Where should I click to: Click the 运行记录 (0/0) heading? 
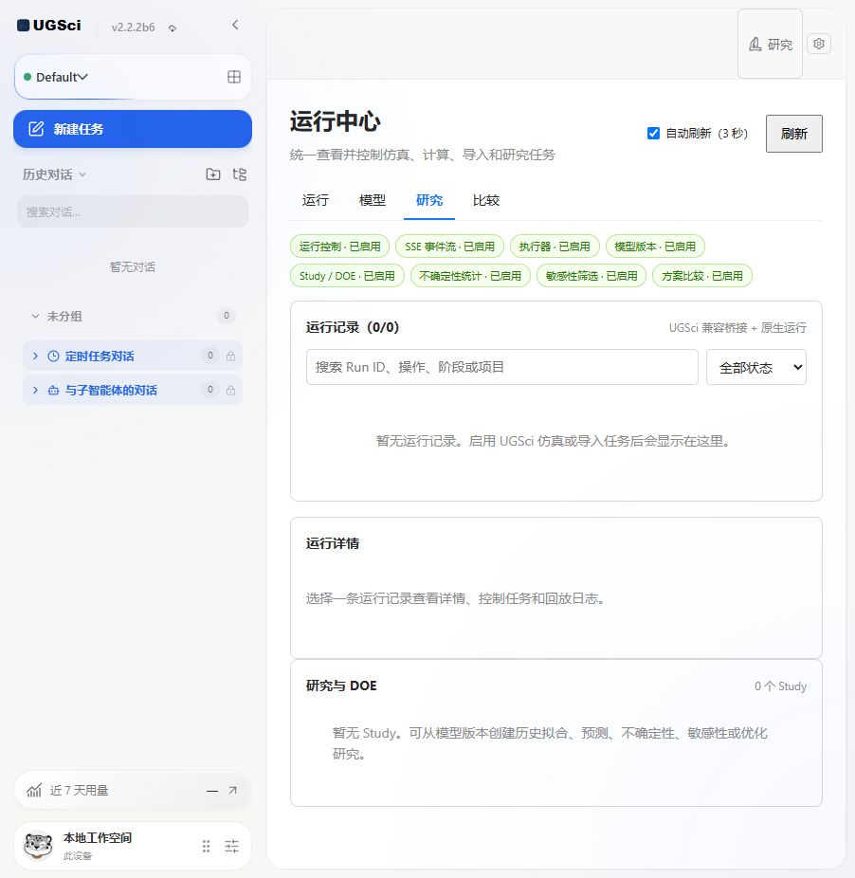353,327
